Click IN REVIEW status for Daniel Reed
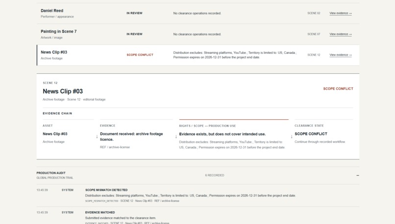 pos(134,13)
